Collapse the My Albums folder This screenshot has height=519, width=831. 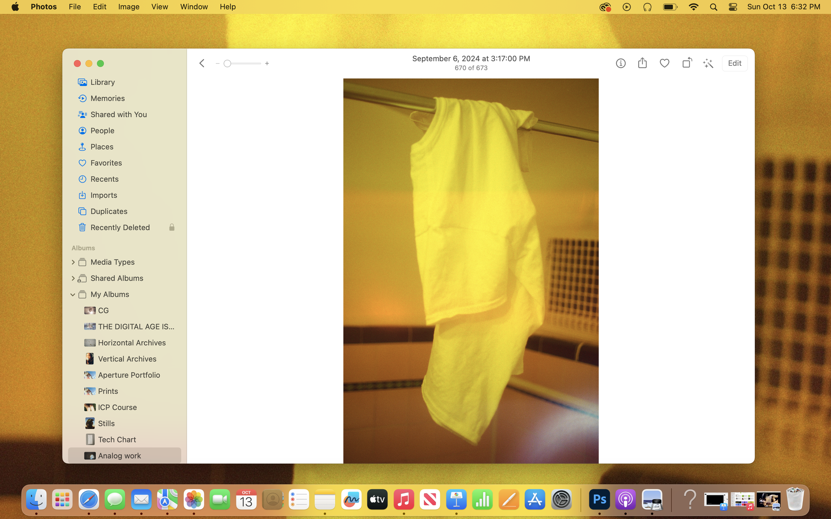73,295
